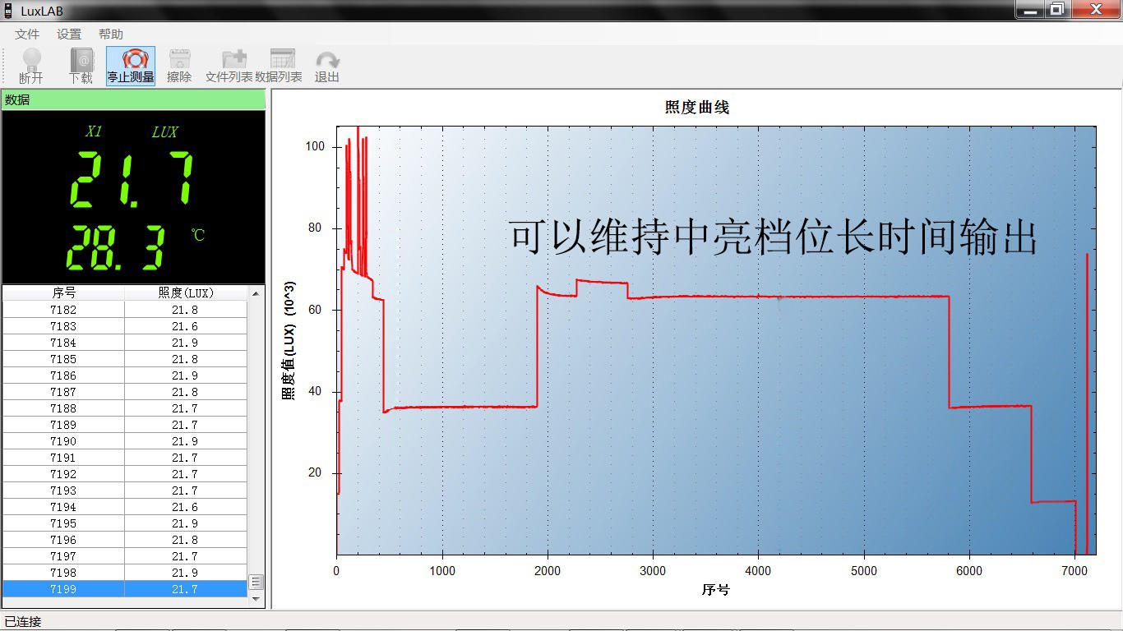The width and height of the screenshot is (1123, 631).
Task: Select the 断开 (disconnect) toolbar icon
Action: click(30, 64)
